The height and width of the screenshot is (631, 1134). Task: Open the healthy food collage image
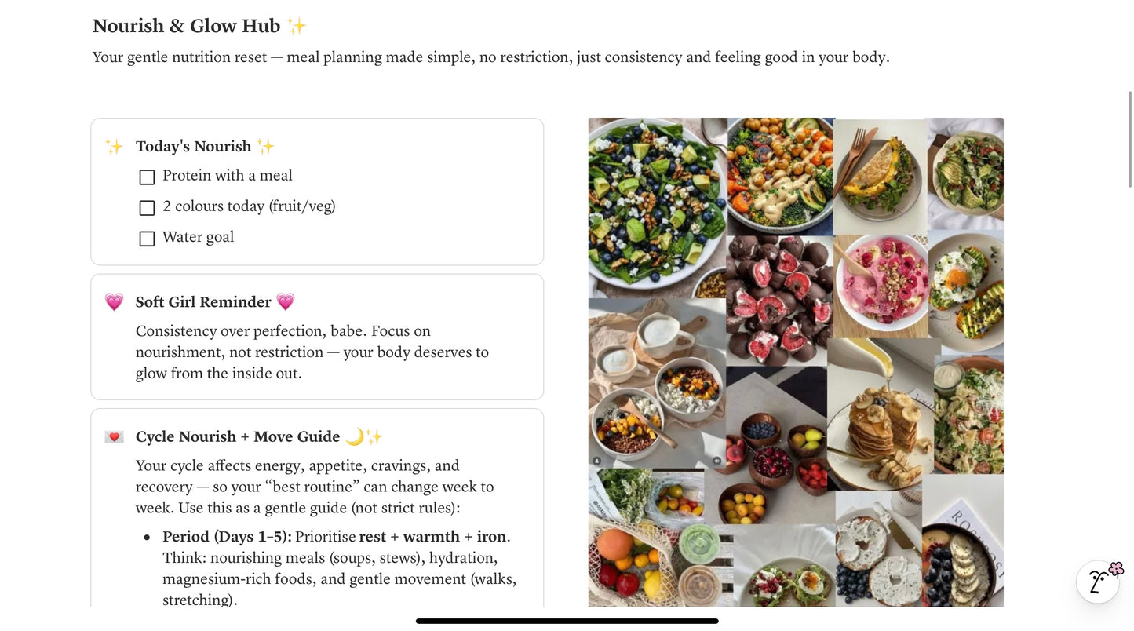pos(796,362)
